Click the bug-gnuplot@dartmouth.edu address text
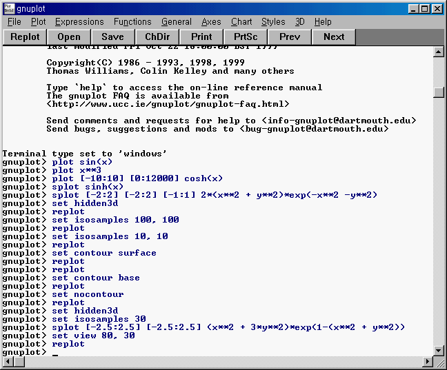This screenshot has width=447, height=370. coord(314,129)
